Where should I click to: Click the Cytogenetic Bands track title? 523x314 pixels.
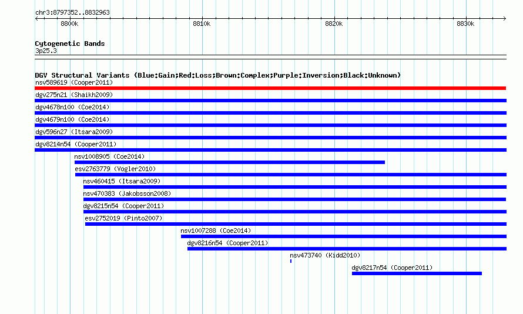pyautogui.click(x=70, y=44)
